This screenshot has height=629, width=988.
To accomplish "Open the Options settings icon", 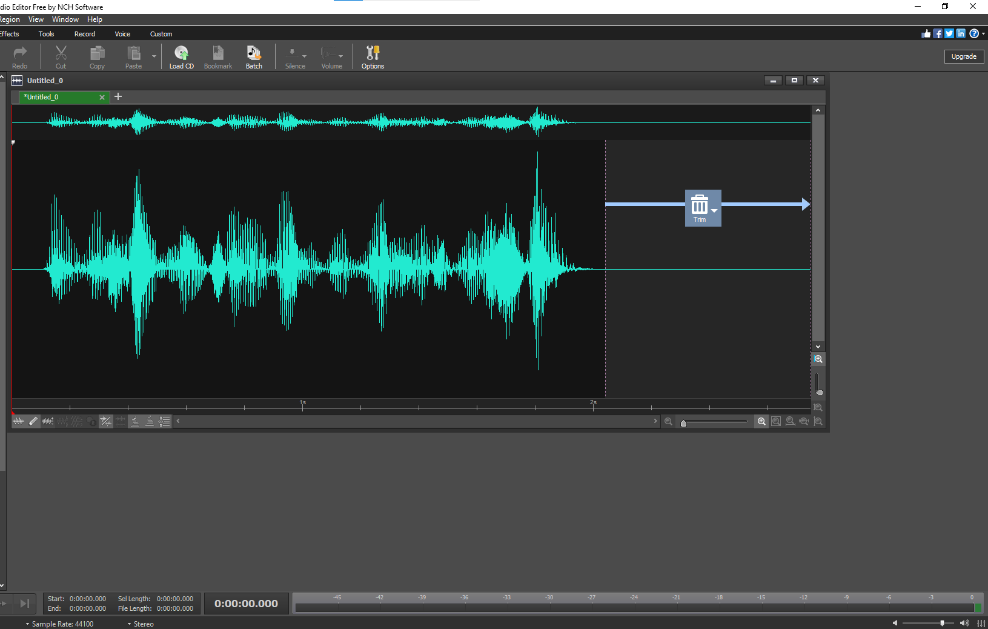I will tap(373, 57).
